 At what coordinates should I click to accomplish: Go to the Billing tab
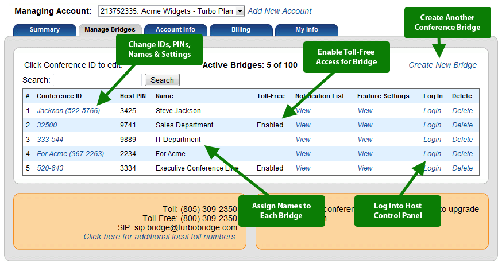click(x=241, y=29)
